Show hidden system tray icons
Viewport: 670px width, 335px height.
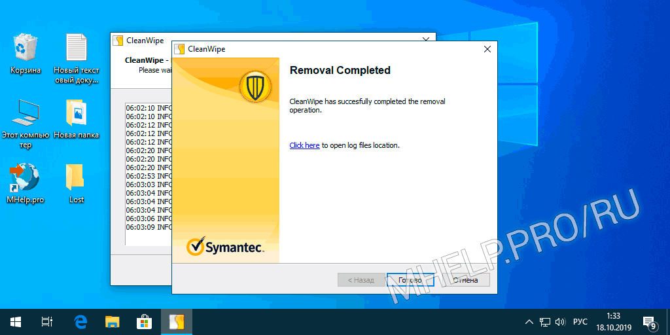tap(529, 322)
